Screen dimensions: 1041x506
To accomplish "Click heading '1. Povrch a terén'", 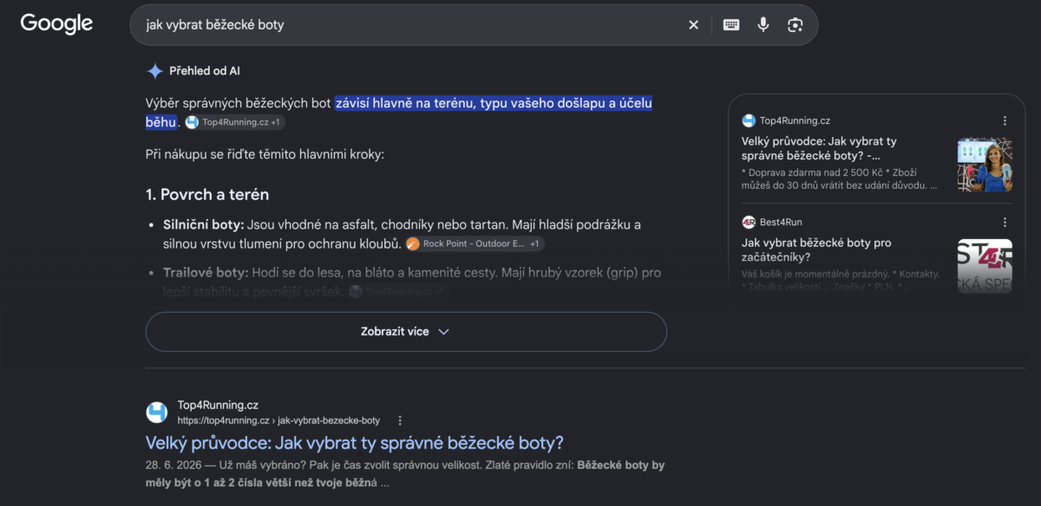I will [207, 194].
